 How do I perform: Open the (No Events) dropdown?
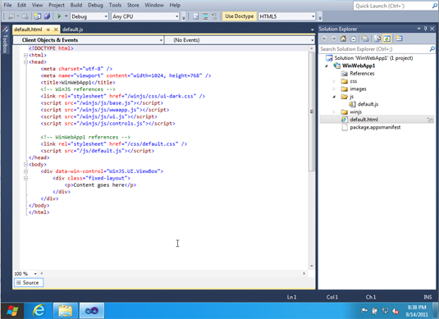pos(312,40)
